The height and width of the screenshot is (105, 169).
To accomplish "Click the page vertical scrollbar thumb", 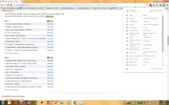I will (x=168, y=40).
